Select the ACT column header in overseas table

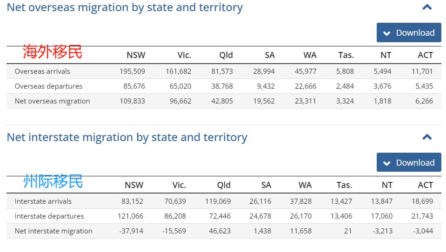coord(425,55)
